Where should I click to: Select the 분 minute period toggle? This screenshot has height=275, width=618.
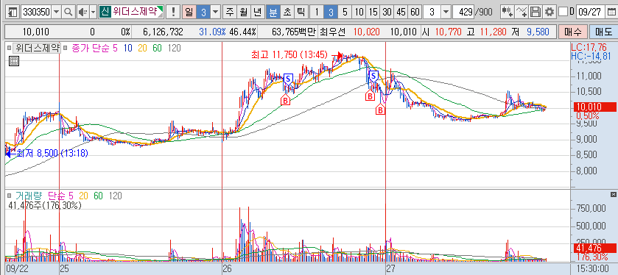(x=273, y=12)
